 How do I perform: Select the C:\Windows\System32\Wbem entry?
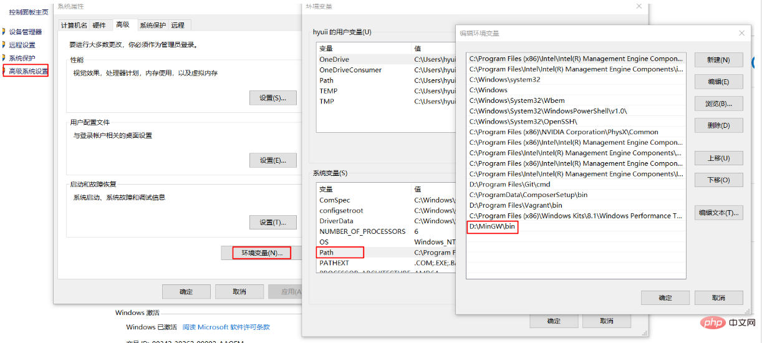(x=576, y=100)
